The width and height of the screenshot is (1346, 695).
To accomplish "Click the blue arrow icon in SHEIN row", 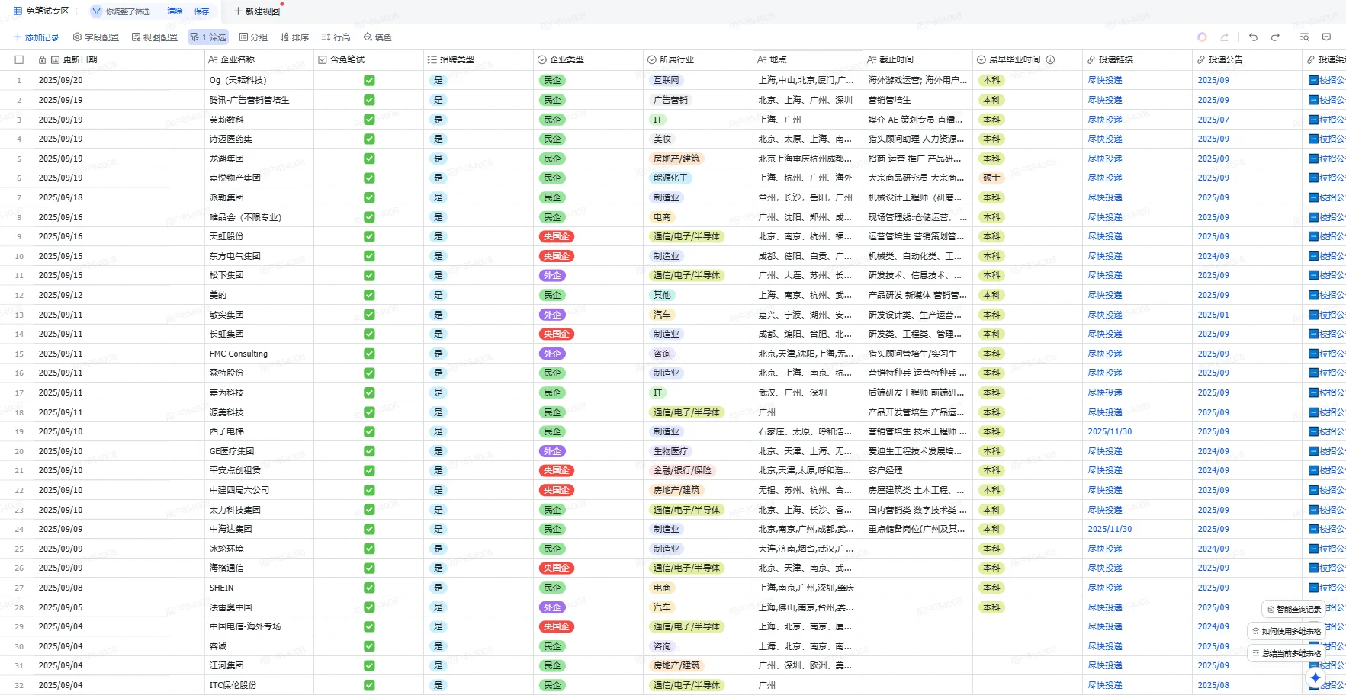I will 1313,588.
